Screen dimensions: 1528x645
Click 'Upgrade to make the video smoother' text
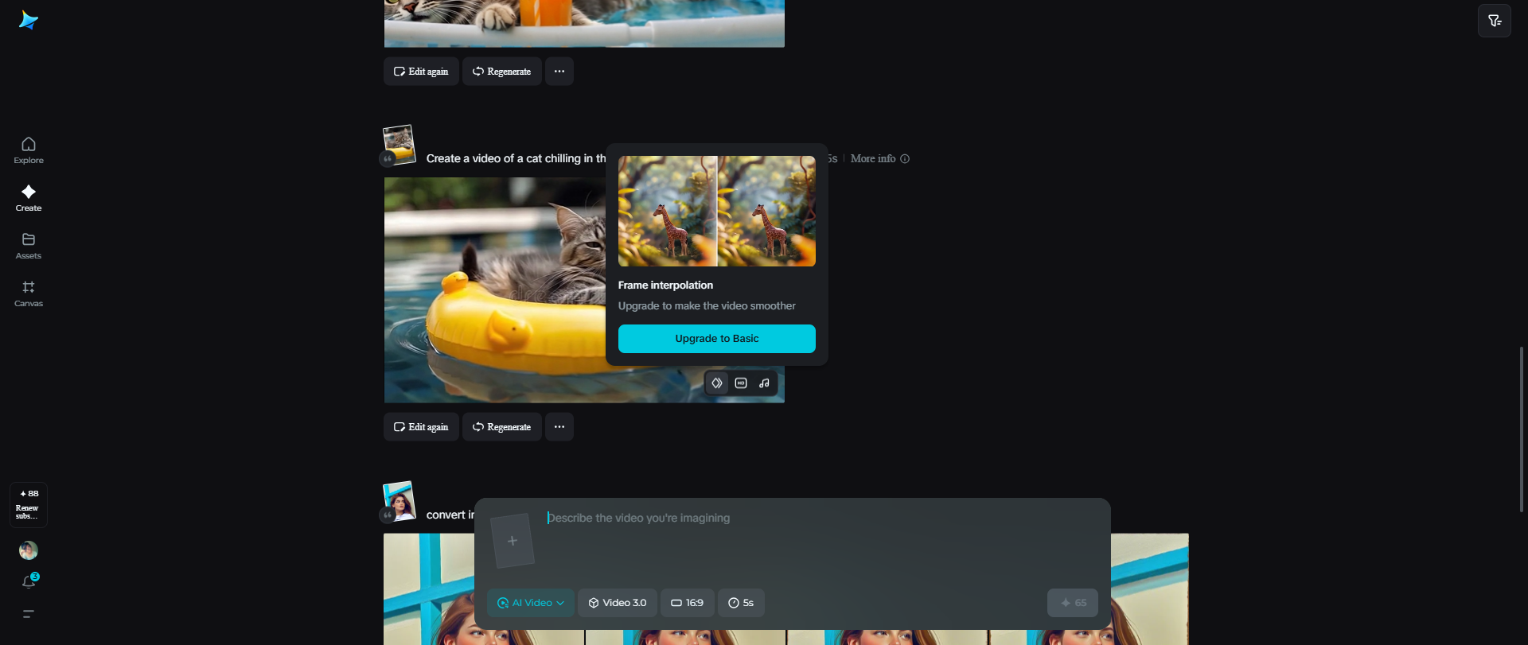coord(707,306)
